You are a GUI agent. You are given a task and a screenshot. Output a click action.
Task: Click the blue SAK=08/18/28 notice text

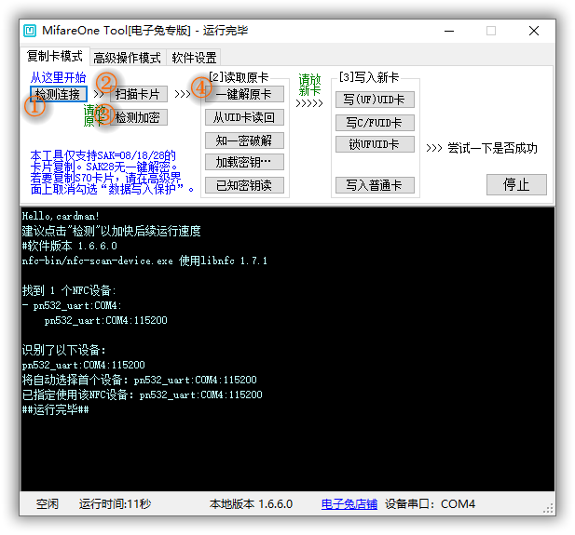[112, 172]
